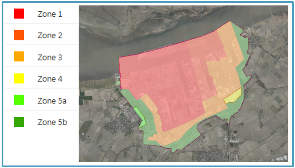This screenshot has height=168, width=295.
Task: Click the yellow Zone 4 area on map
Action: point(233,97)
